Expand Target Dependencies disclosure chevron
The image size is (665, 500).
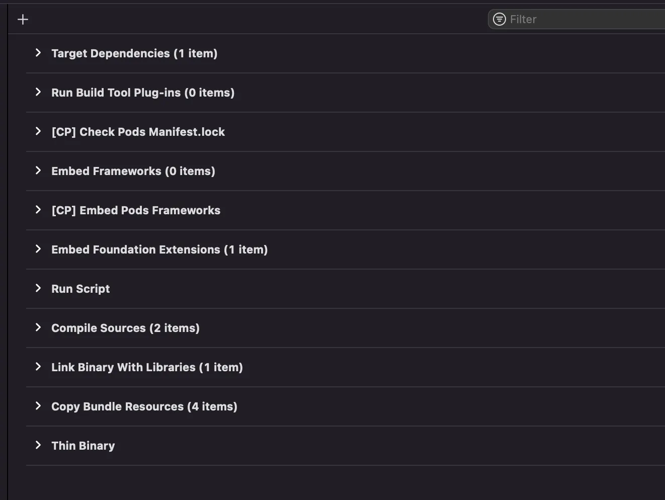tap(38, 53)
